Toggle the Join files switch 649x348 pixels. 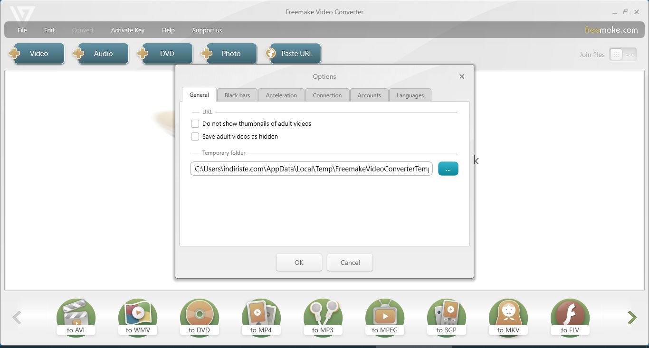(x=623, y=55)
